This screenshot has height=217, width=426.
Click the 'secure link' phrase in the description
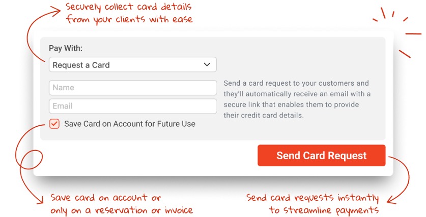[x=239, y=105]
